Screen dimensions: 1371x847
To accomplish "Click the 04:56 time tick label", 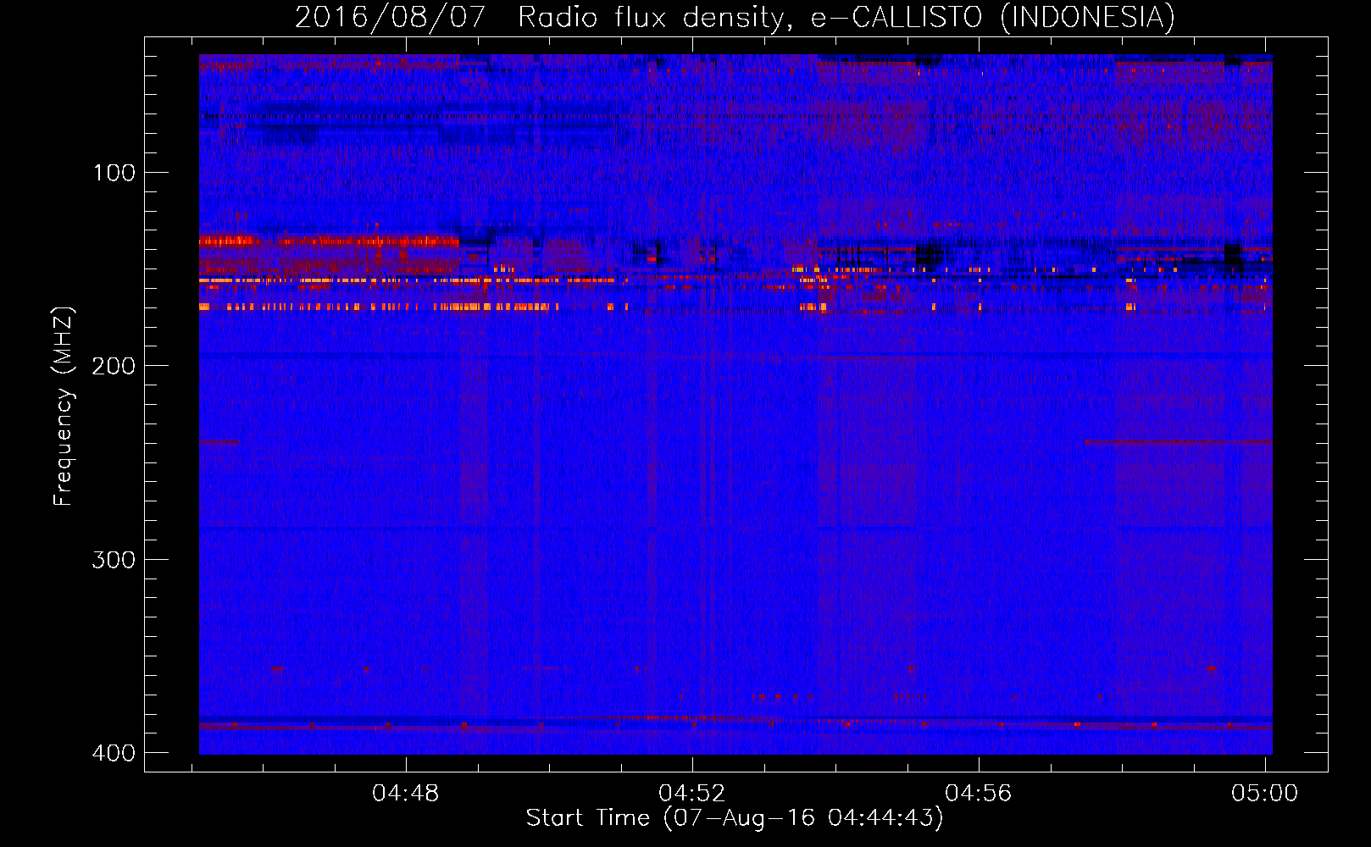I will coord(979,794).
